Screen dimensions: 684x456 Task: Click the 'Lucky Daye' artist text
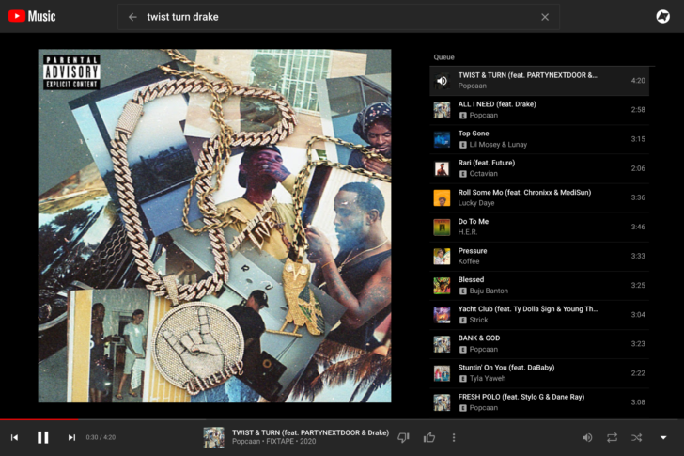[476, 203]
